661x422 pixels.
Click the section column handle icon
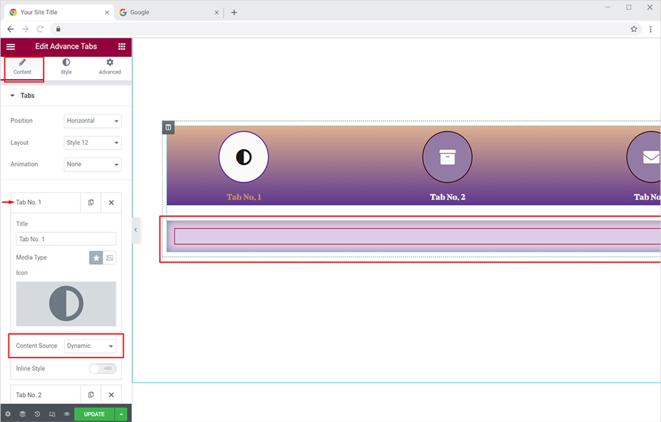pyautogui.click(x=168, y=127)
